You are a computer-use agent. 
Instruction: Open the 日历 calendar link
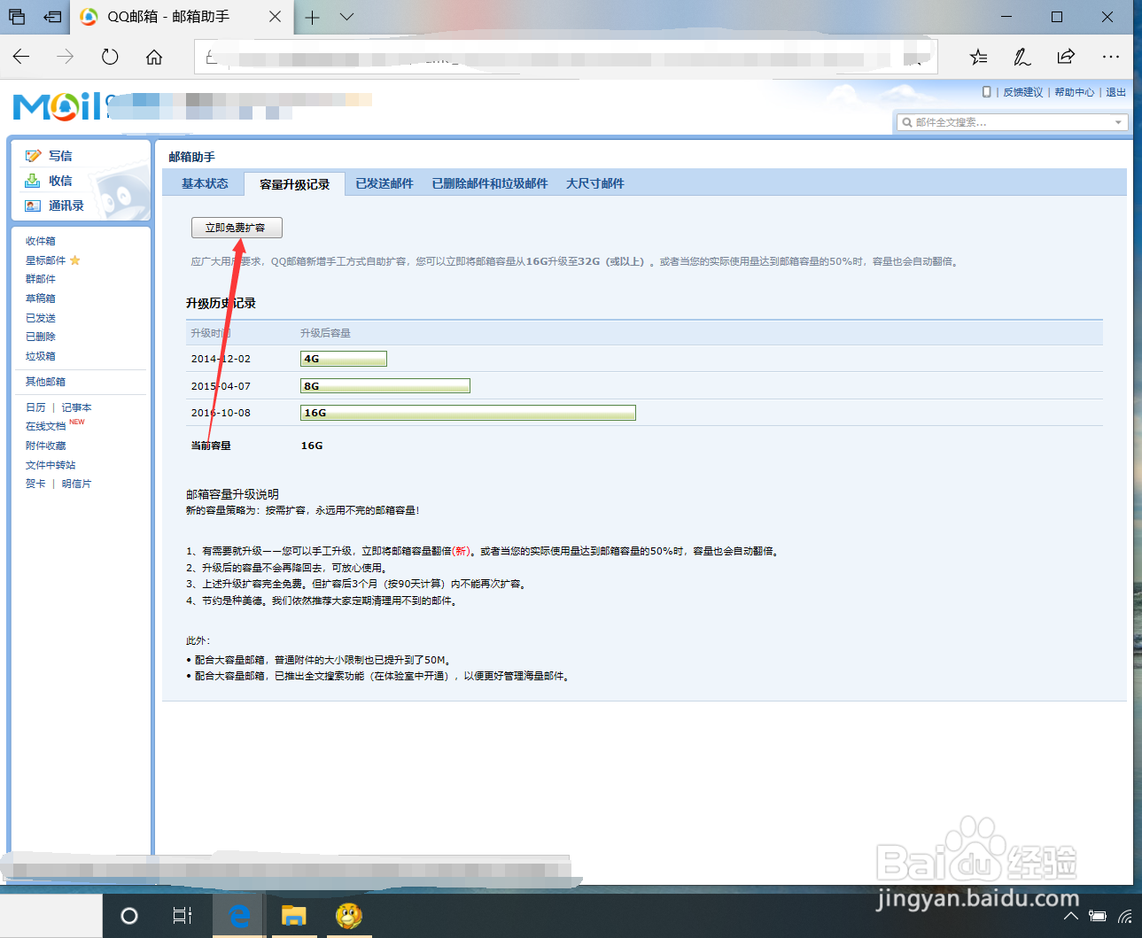coord(35,407)
